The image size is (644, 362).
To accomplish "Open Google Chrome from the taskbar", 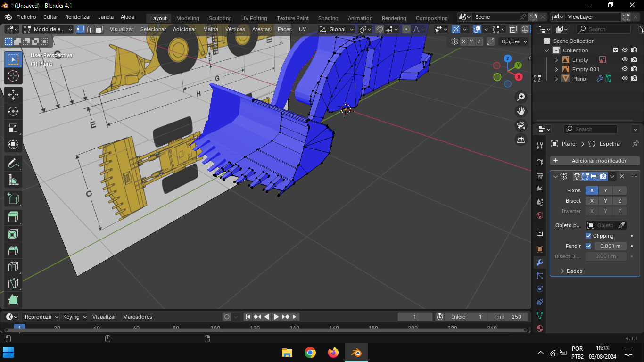I will tap(310, 352).
